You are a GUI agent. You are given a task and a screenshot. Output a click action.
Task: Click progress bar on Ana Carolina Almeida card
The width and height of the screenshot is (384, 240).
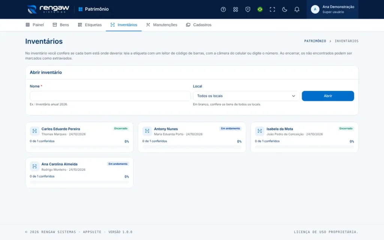click(79, 182)
